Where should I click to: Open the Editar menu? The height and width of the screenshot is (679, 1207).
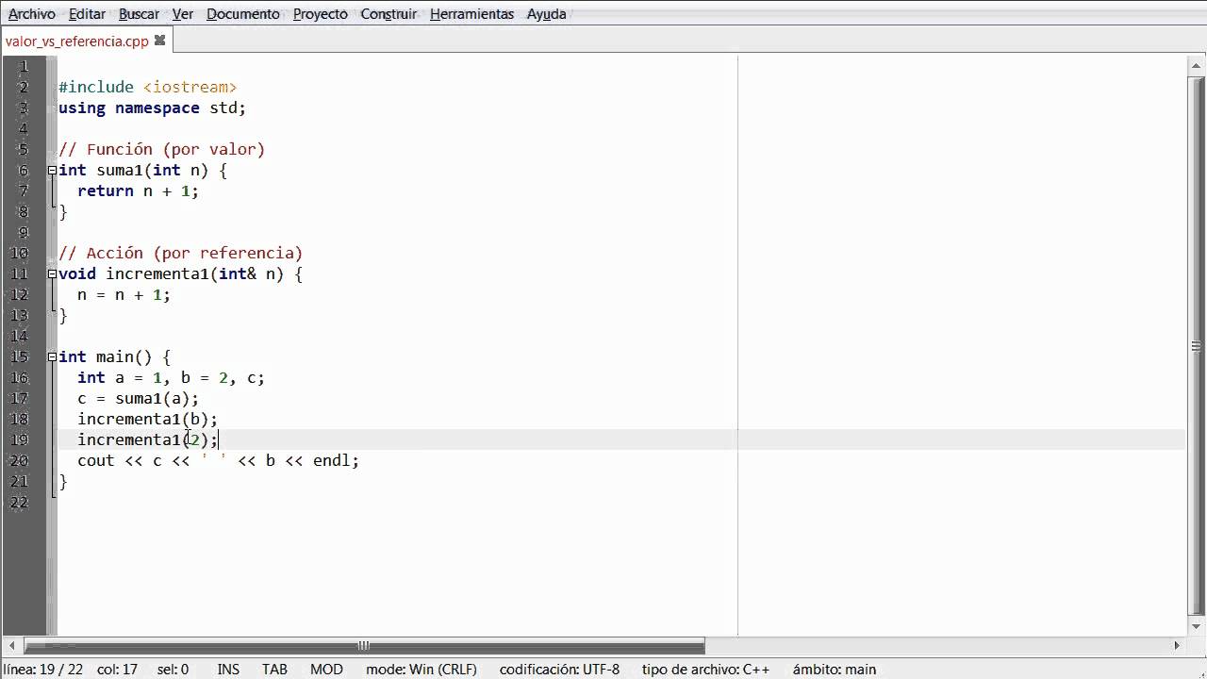87,14
